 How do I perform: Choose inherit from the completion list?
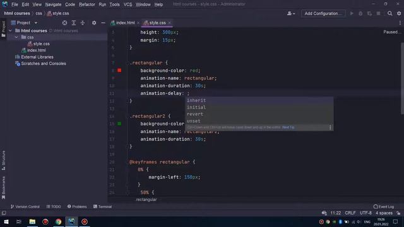click(259, 100)
